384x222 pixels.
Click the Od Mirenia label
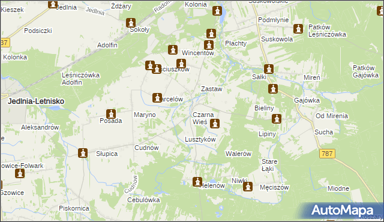click(x=332, y=116)
